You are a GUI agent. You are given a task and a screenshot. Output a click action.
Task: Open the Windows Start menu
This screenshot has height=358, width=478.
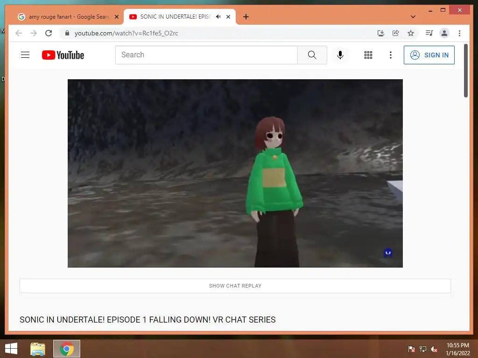coord(11,349)
